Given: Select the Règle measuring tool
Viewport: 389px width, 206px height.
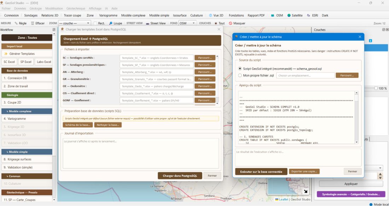Looking at the screenshot, I should 21,23.
